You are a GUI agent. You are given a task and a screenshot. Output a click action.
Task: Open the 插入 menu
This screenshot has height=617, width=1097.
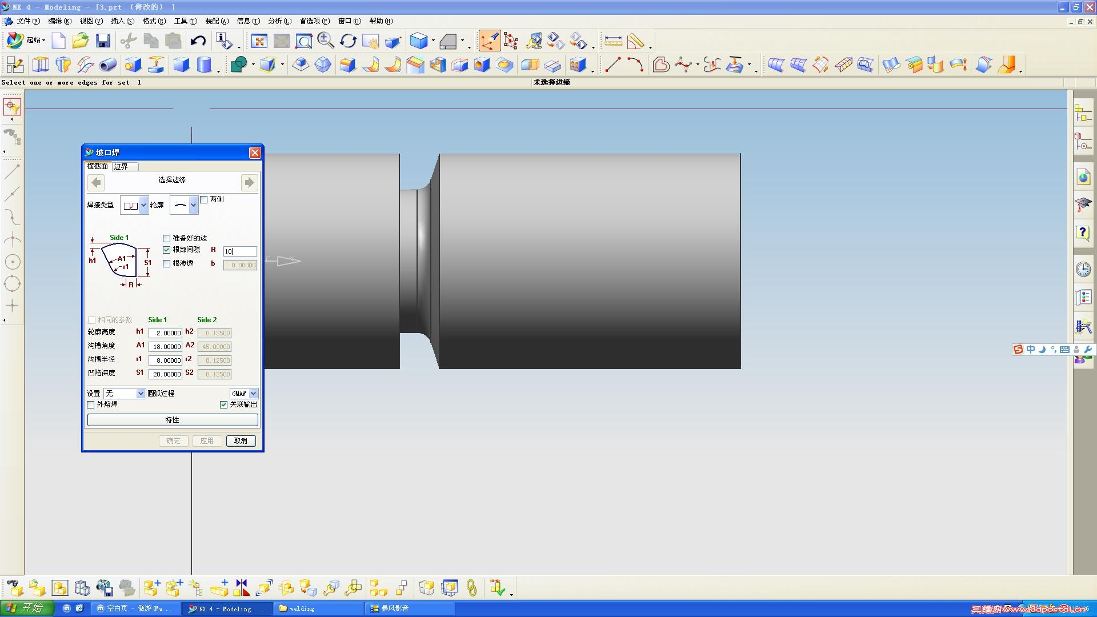coord(122,21)
